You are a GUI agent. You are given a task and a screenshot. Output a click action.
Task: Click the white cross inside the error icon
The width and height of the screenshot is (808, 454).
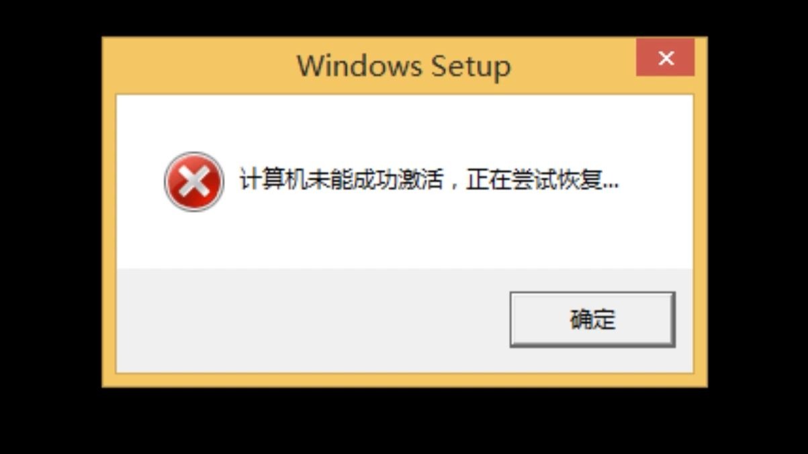[x=194, y=182]
